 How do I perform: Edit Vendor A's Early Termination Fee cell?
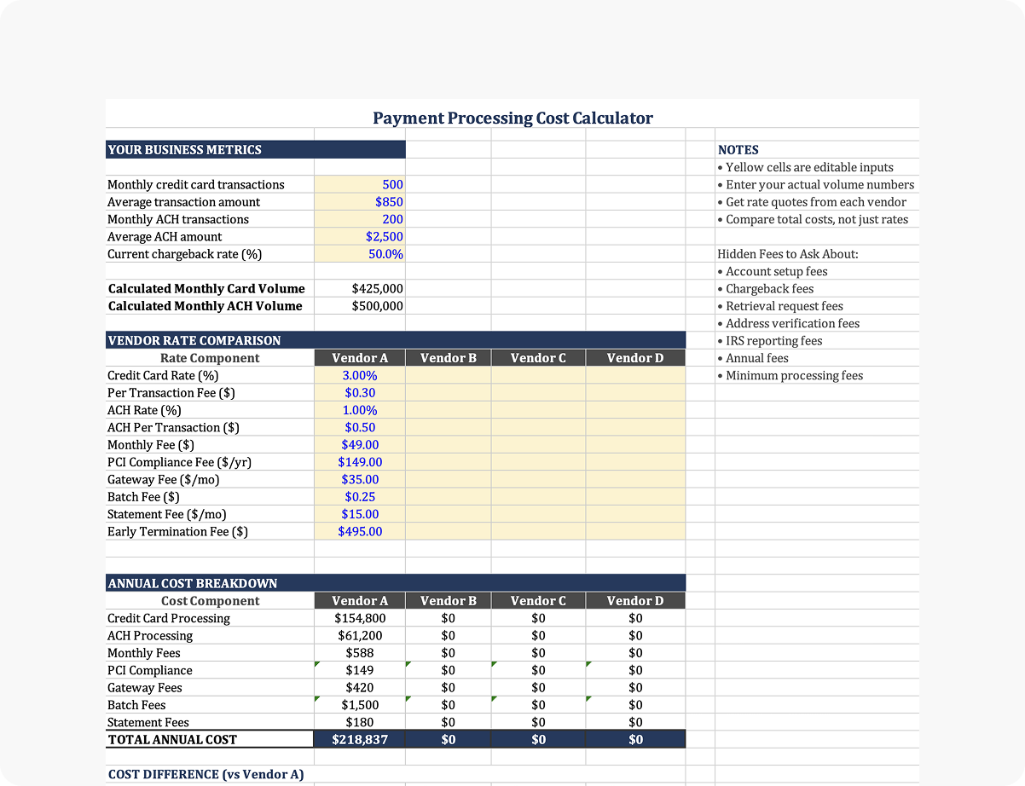coord(359,531)
